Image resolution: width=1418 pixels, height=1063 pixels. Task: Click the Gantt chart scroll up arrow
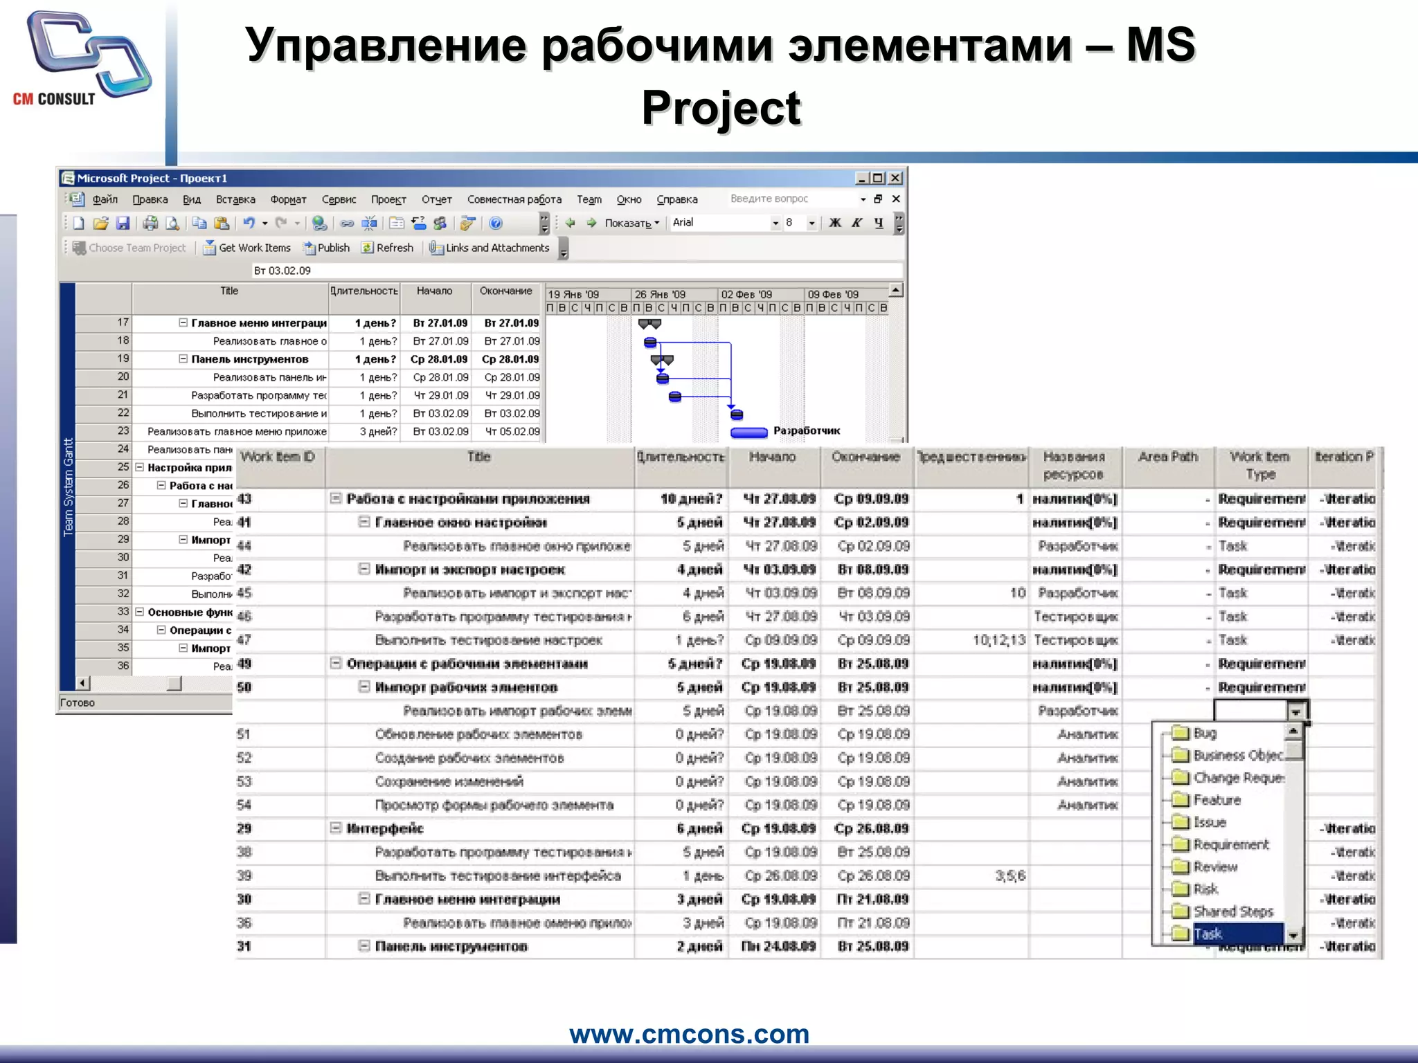[x=895, y=291]
